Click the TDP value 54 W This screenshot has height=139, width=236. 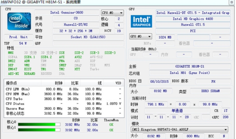(23, 43)
